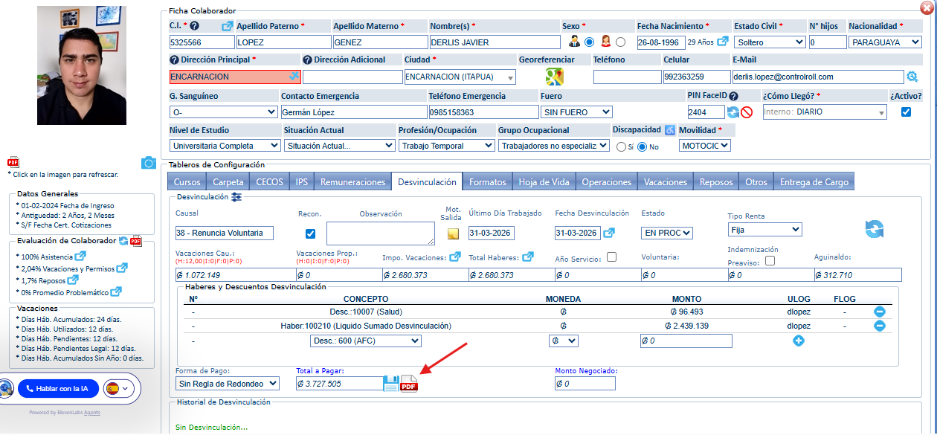
Task: Click the save diskette icon beside Total a Pagar
Action: click(391, 384)
